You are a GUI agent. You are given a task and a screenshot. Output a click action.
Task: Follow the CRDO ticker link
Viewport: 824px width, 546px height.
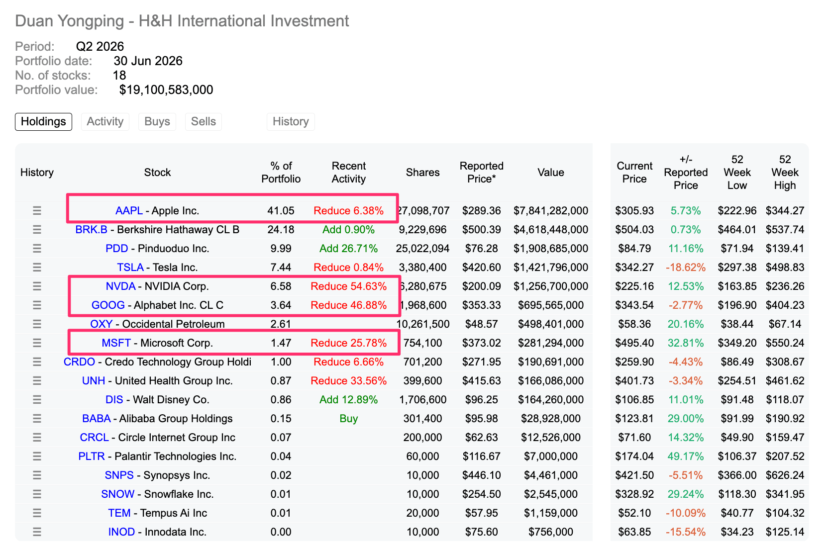point(79,362)
